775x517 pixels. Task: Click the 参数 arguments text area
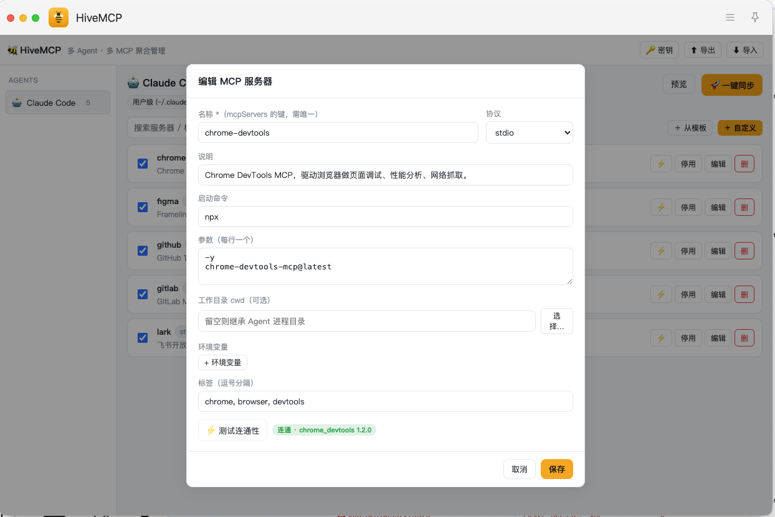[386, 266]
